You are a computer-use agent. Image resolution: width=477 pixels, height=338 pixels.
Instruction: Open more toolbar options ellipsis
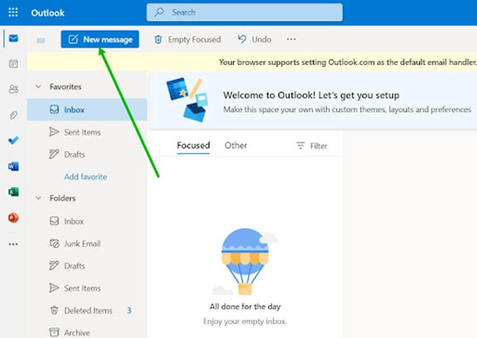tap(292, 39)
